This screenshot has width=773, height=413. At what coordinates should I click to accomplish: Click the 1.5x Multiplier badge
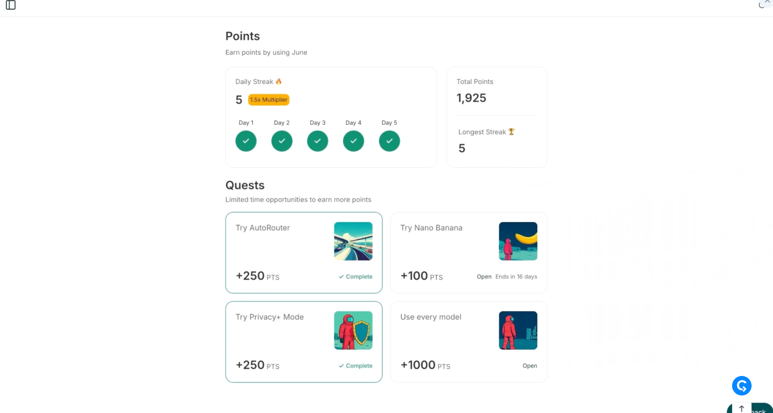pos(269,100)
